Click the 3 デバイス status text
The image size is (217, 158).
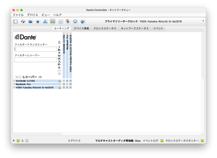pyautogui.click(x=74, y=141)
